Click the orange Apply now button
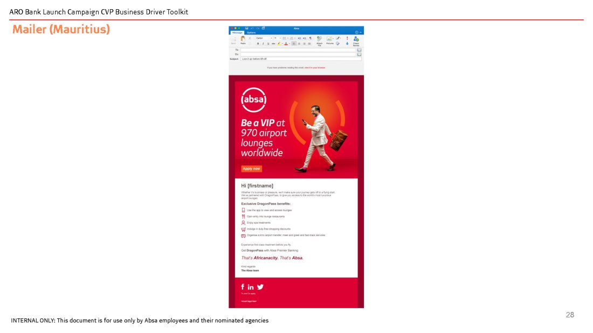The image size is (593, 333). [x=251, y=169]
